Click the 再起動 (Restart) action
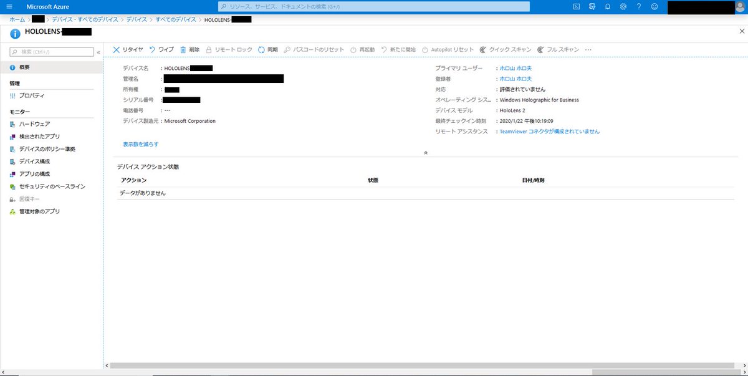This screenshot has width=748, height=376. point(363,49)
